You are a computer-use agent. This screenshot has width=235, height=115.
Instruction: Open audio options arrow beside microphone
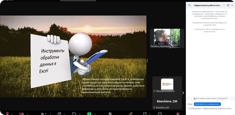click(x=12, y=114)
